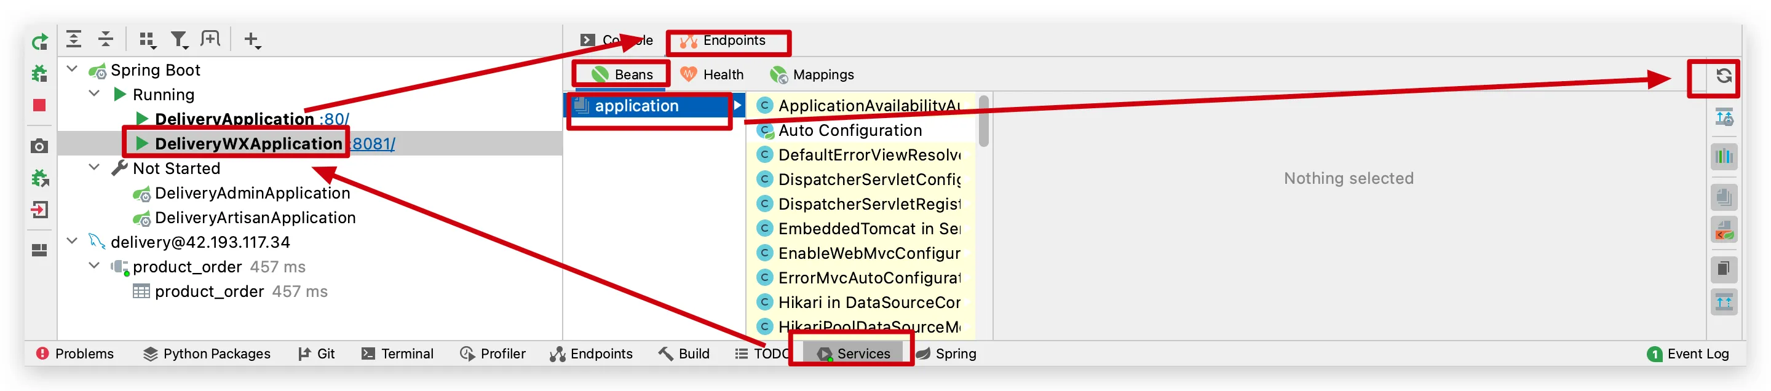Collapse the product_order database node
The height and width of the screenshot is (391, 1771).
pos(94,265)
